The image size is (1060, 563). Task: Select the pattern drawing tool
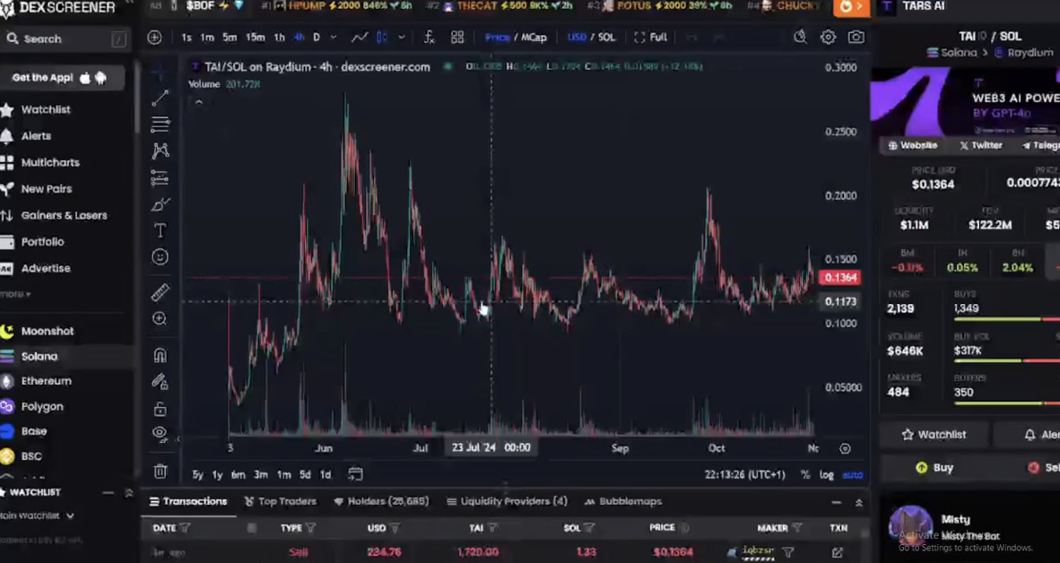pyautogui.click(x=160, y=151)
